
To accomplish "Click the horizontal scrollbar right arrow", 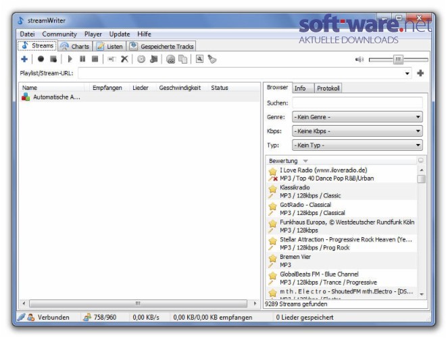I will (x=255, y=304).
